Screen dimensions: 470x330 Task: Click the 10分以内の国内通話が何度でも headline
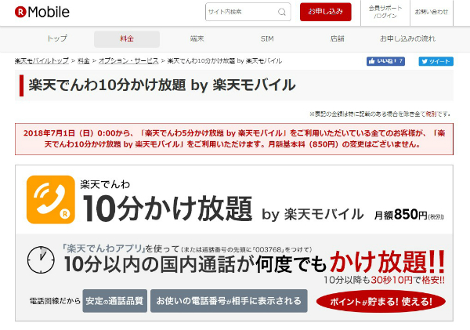coord(195,264)
